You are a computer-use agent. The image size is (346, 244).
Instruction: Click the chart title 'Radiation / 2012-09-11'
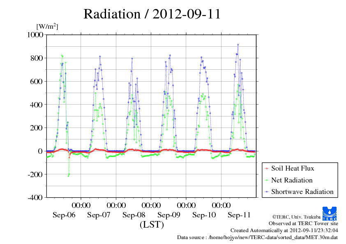point(152,14)
